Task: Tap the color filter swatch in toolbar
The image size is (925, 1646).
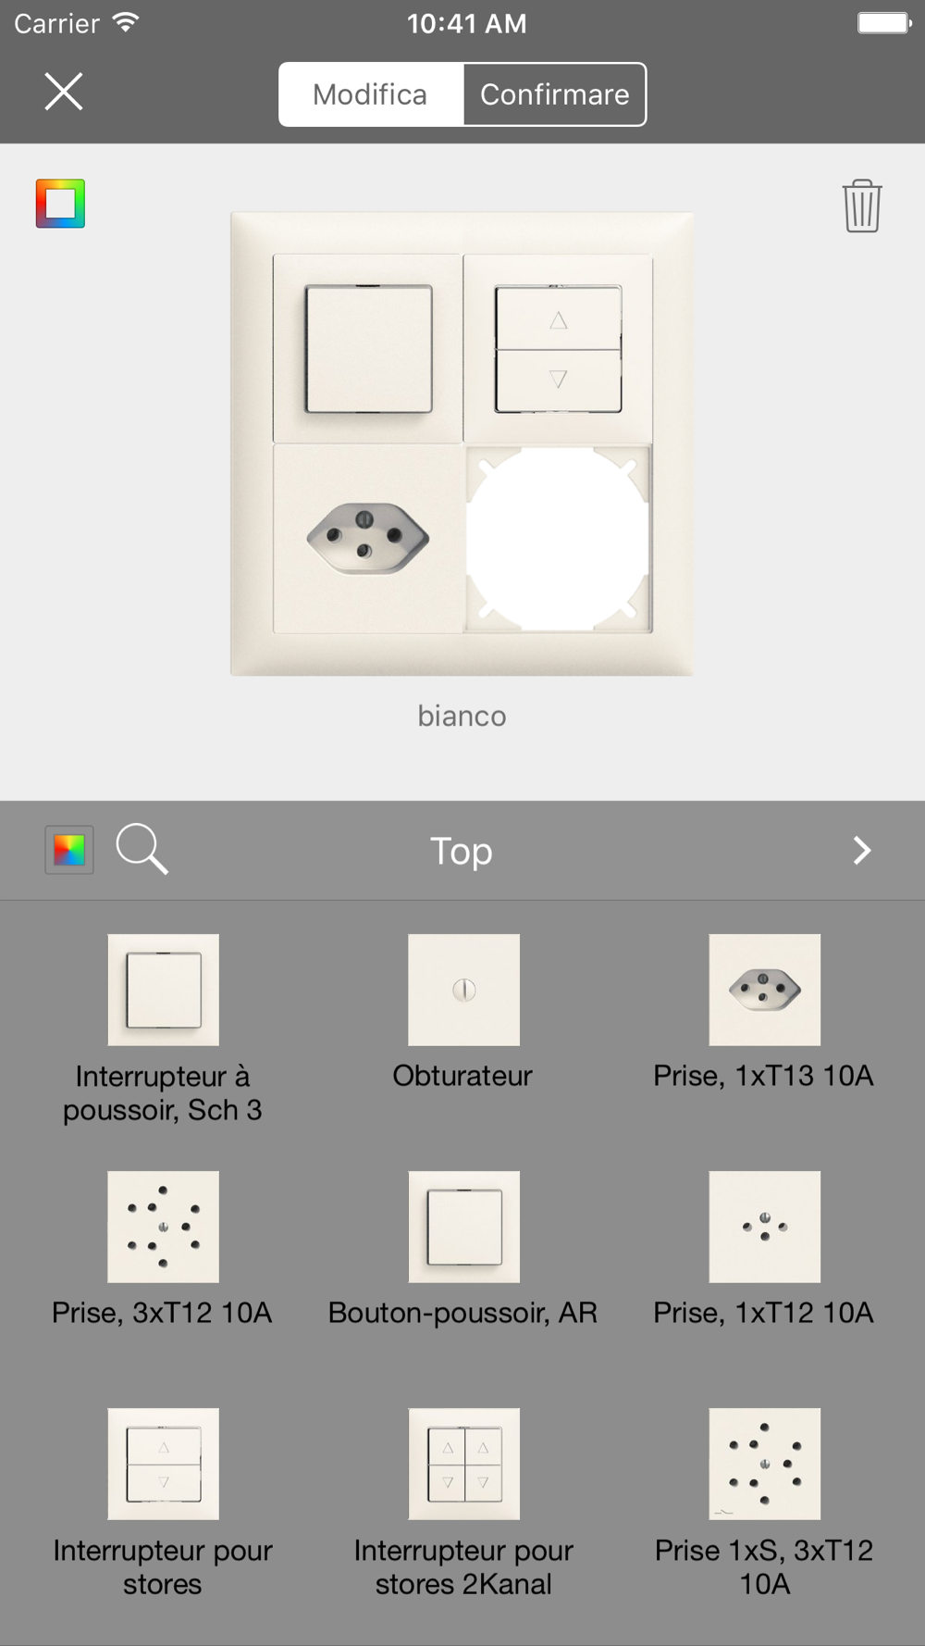Action: pyautogui.click(x=69, y=849)
